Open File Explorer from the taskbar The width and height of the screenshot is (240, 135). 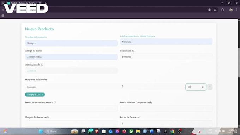click(x=138, y=131)
